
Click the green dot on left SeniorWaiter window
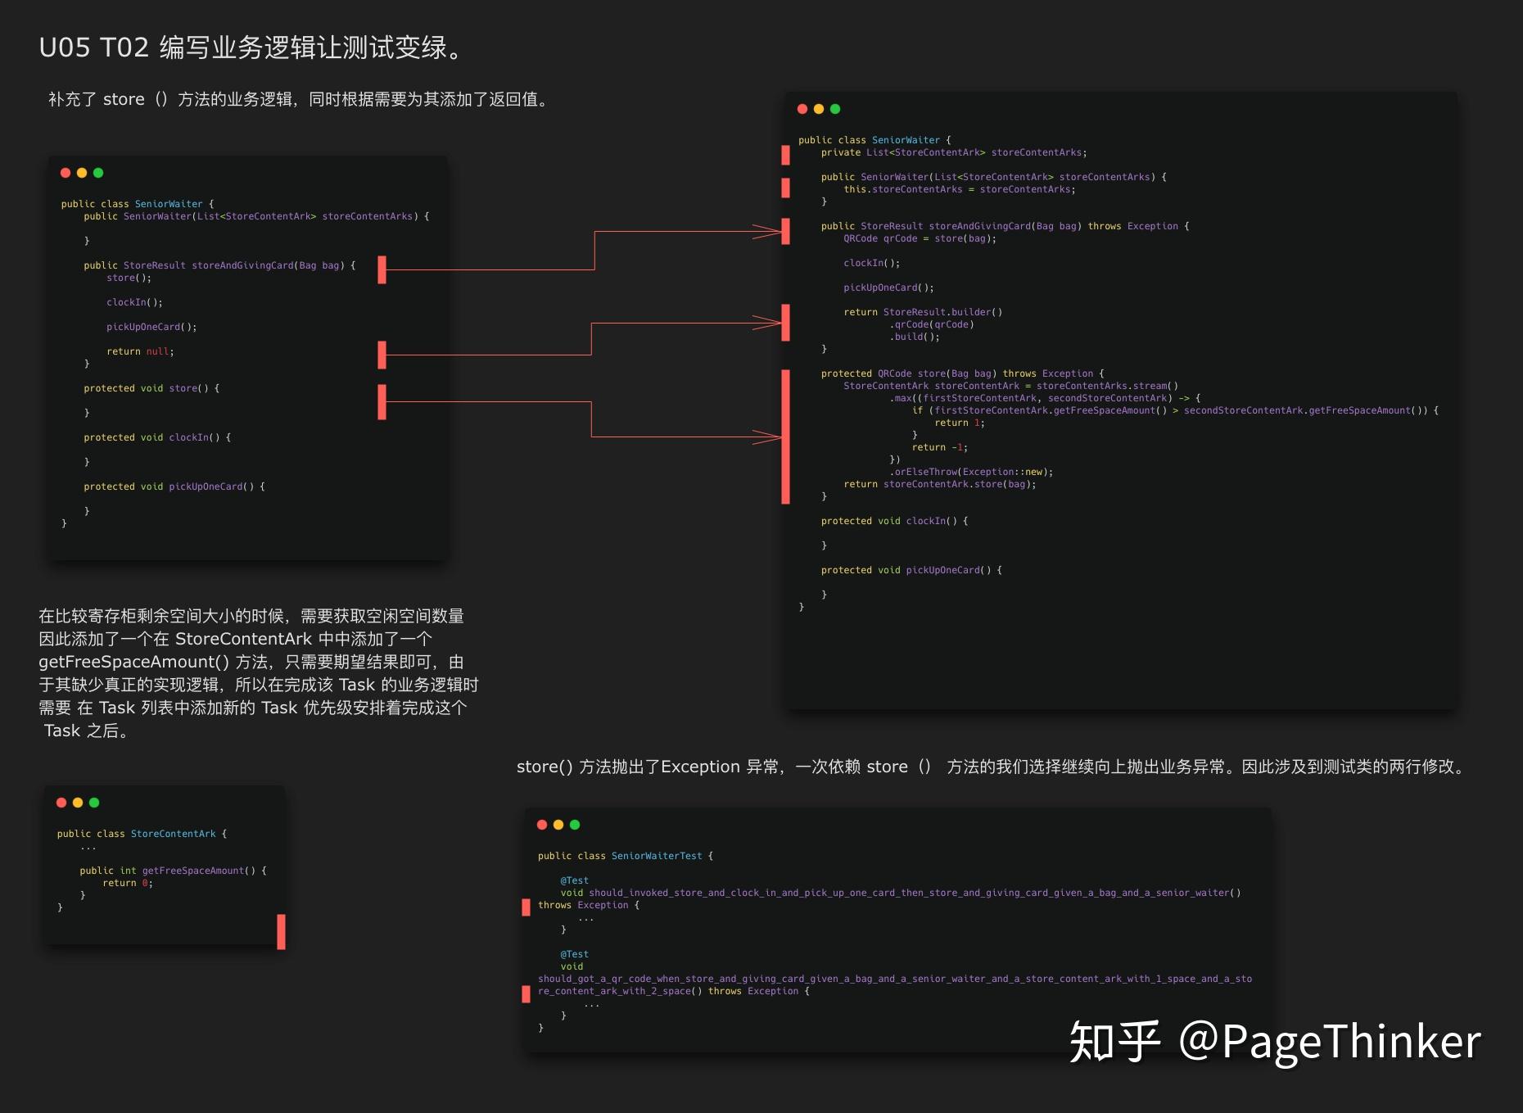pos(99,173)
